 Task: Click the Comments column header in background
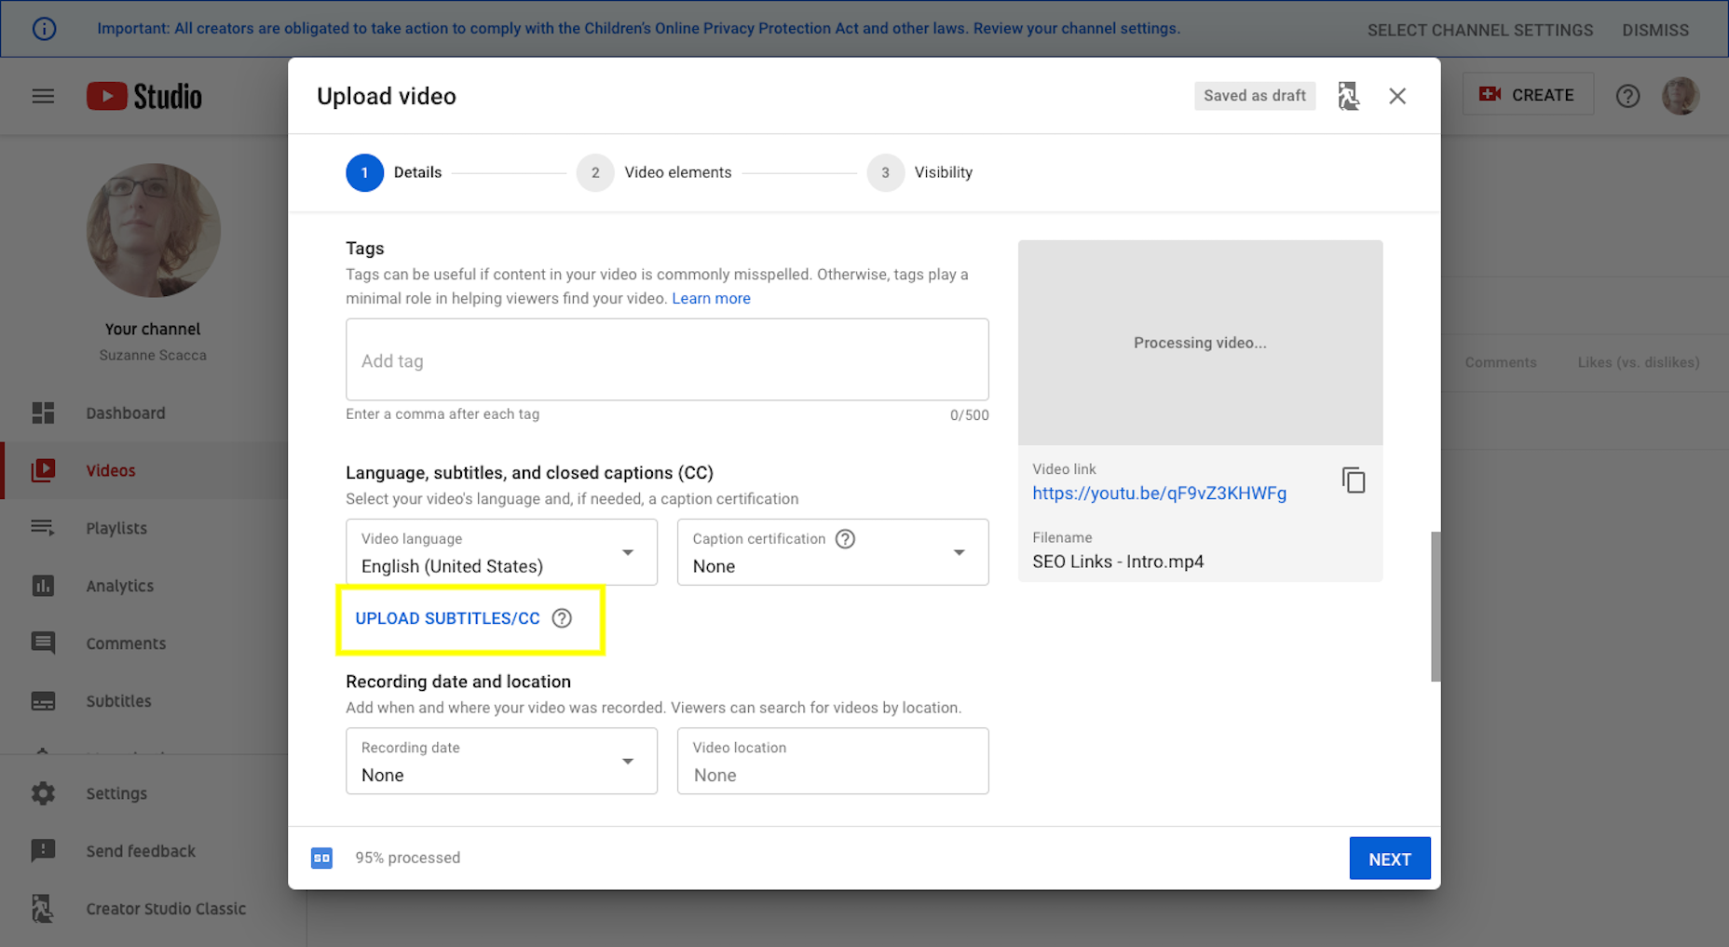tap(1501, 362)
